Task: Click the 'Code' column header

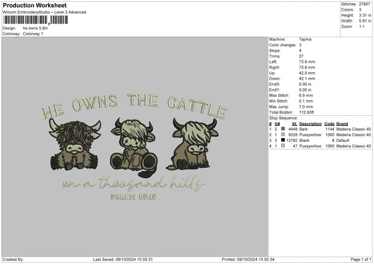Action: [x=329, y=124]
